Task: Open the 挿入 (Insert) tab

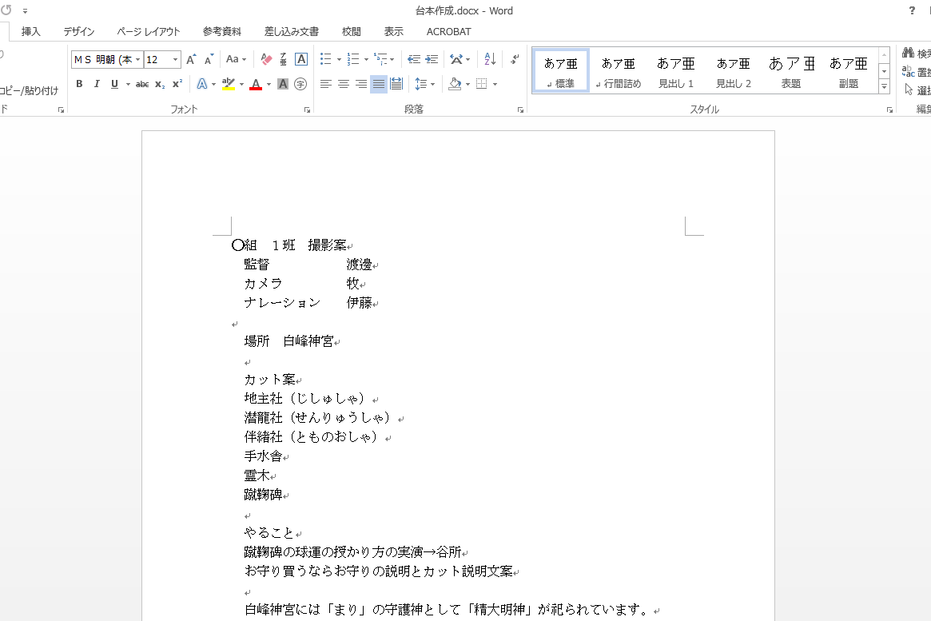Action: pos(31,31)
